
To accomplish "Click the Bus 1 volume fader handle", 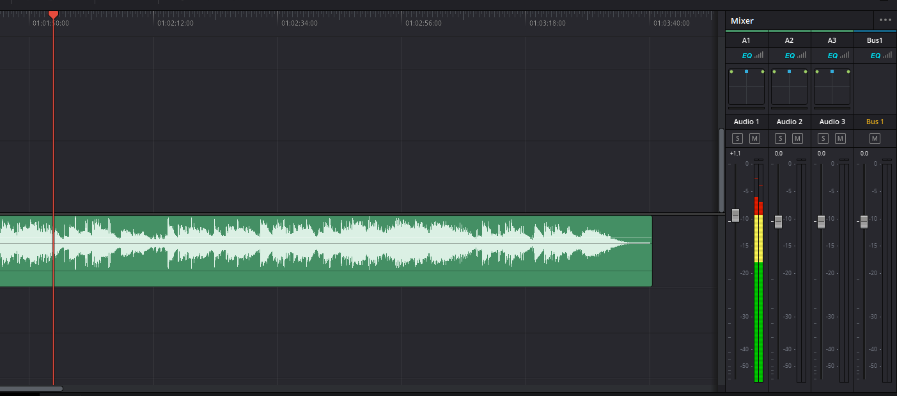I will [x=864, y=222].
